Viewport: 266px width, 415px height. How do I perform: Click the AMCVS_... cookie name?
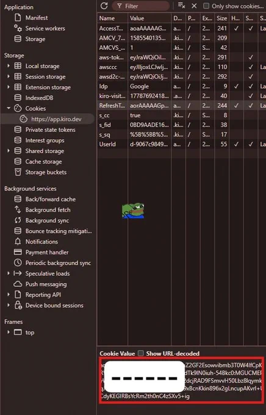112,48
